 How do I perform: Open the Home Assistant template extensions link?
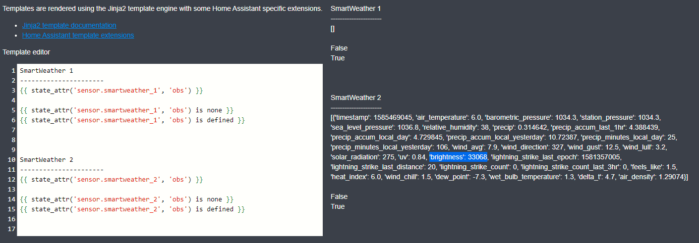[x=78, y=35]
